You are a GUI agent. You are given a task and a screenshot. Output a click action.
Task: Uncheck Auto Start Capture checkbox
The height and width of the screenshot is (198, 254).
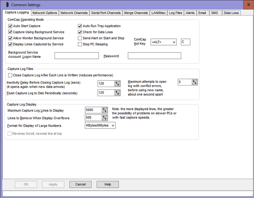point(10,26)
